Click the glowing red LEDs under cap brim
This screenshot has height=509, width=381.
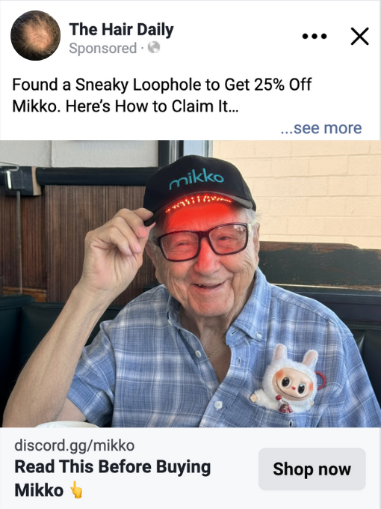[198, 203]
